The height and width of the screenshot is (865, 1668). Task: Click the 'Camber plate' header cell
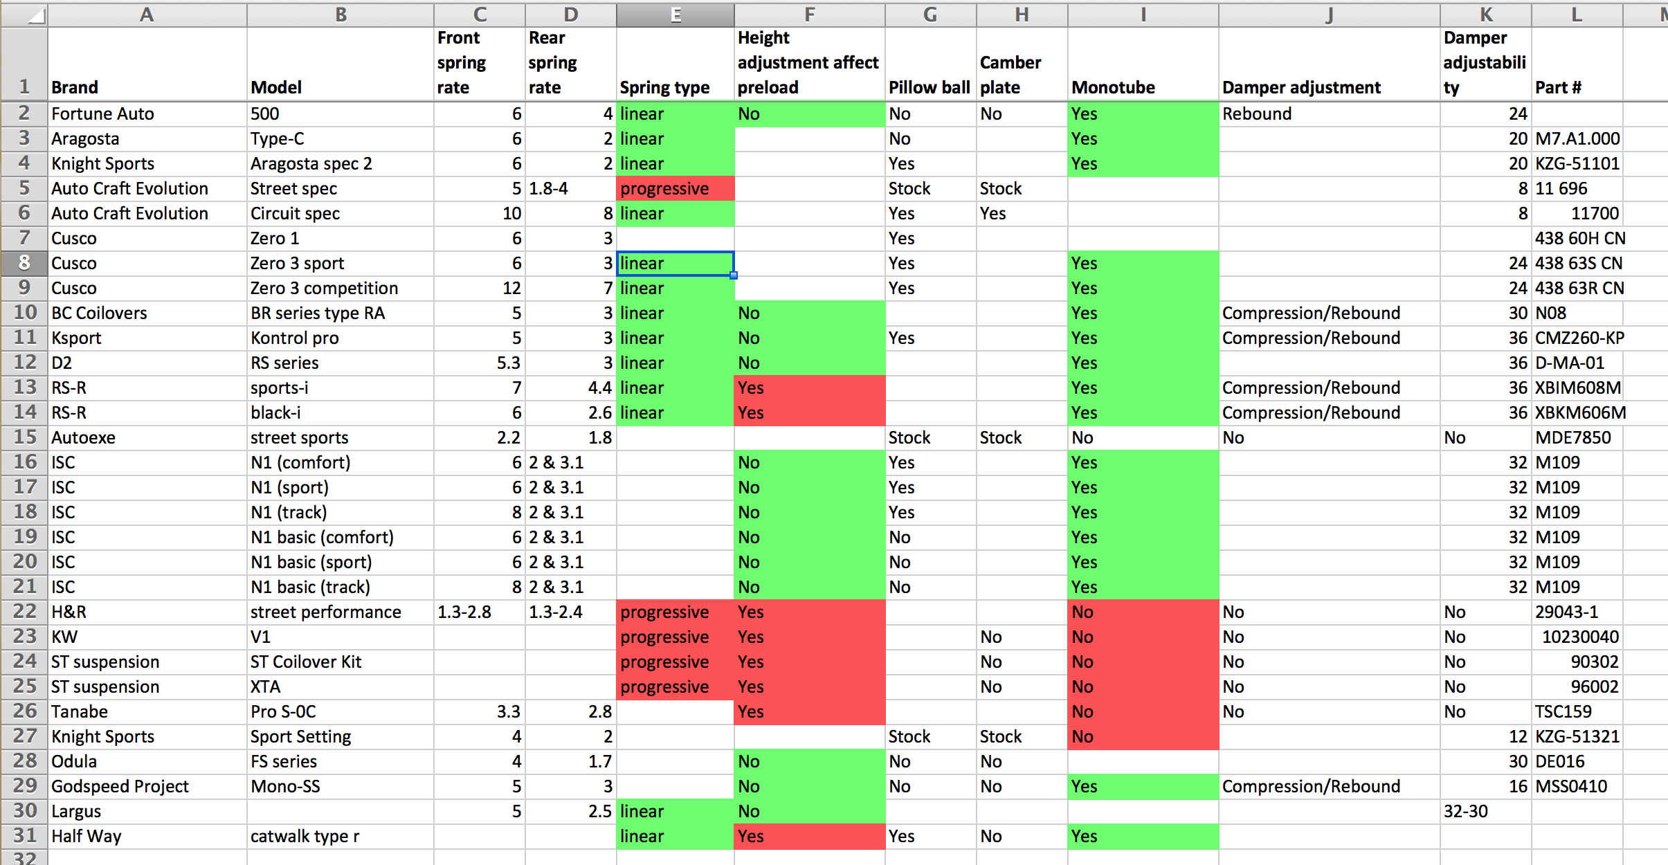[x=1022, y=64]
